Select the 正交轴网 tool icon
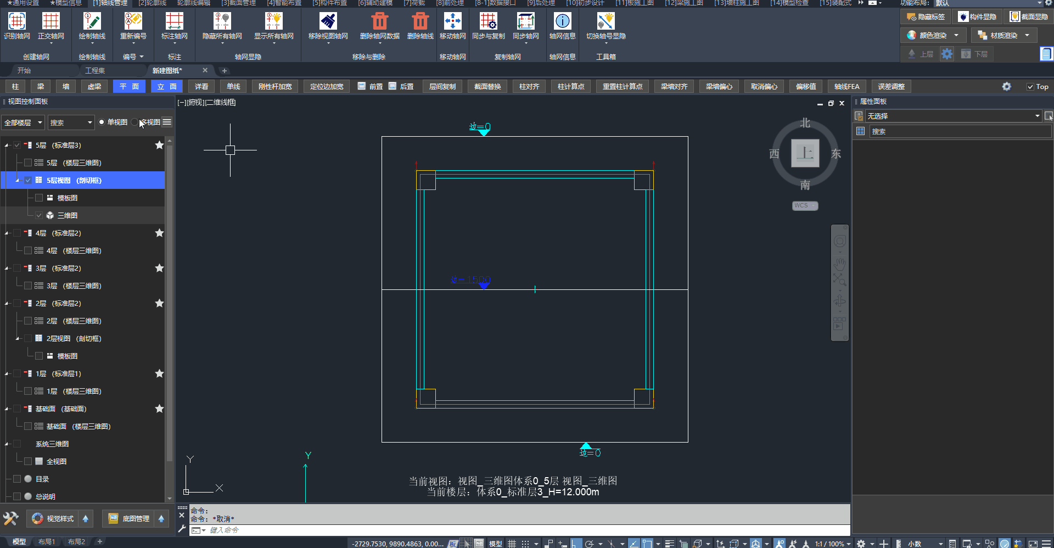This screenshot has width=1054, height=548. coord(51,22)
